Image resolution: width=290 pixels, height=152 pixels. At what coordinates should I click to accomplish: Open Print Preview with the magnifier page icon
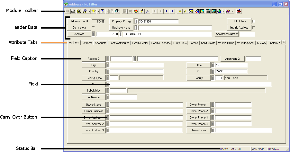pos(79,11)
